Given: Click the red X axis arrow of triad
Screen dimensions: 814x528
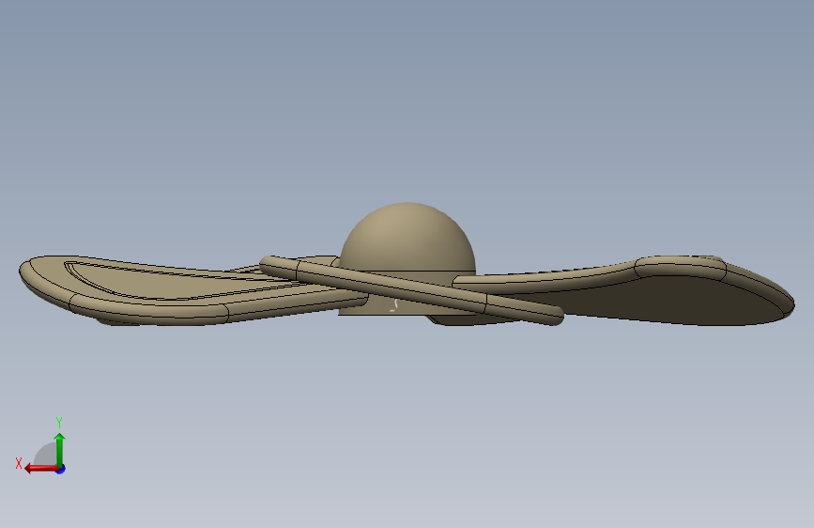Looking at the screenshot, I should (41, 469).
